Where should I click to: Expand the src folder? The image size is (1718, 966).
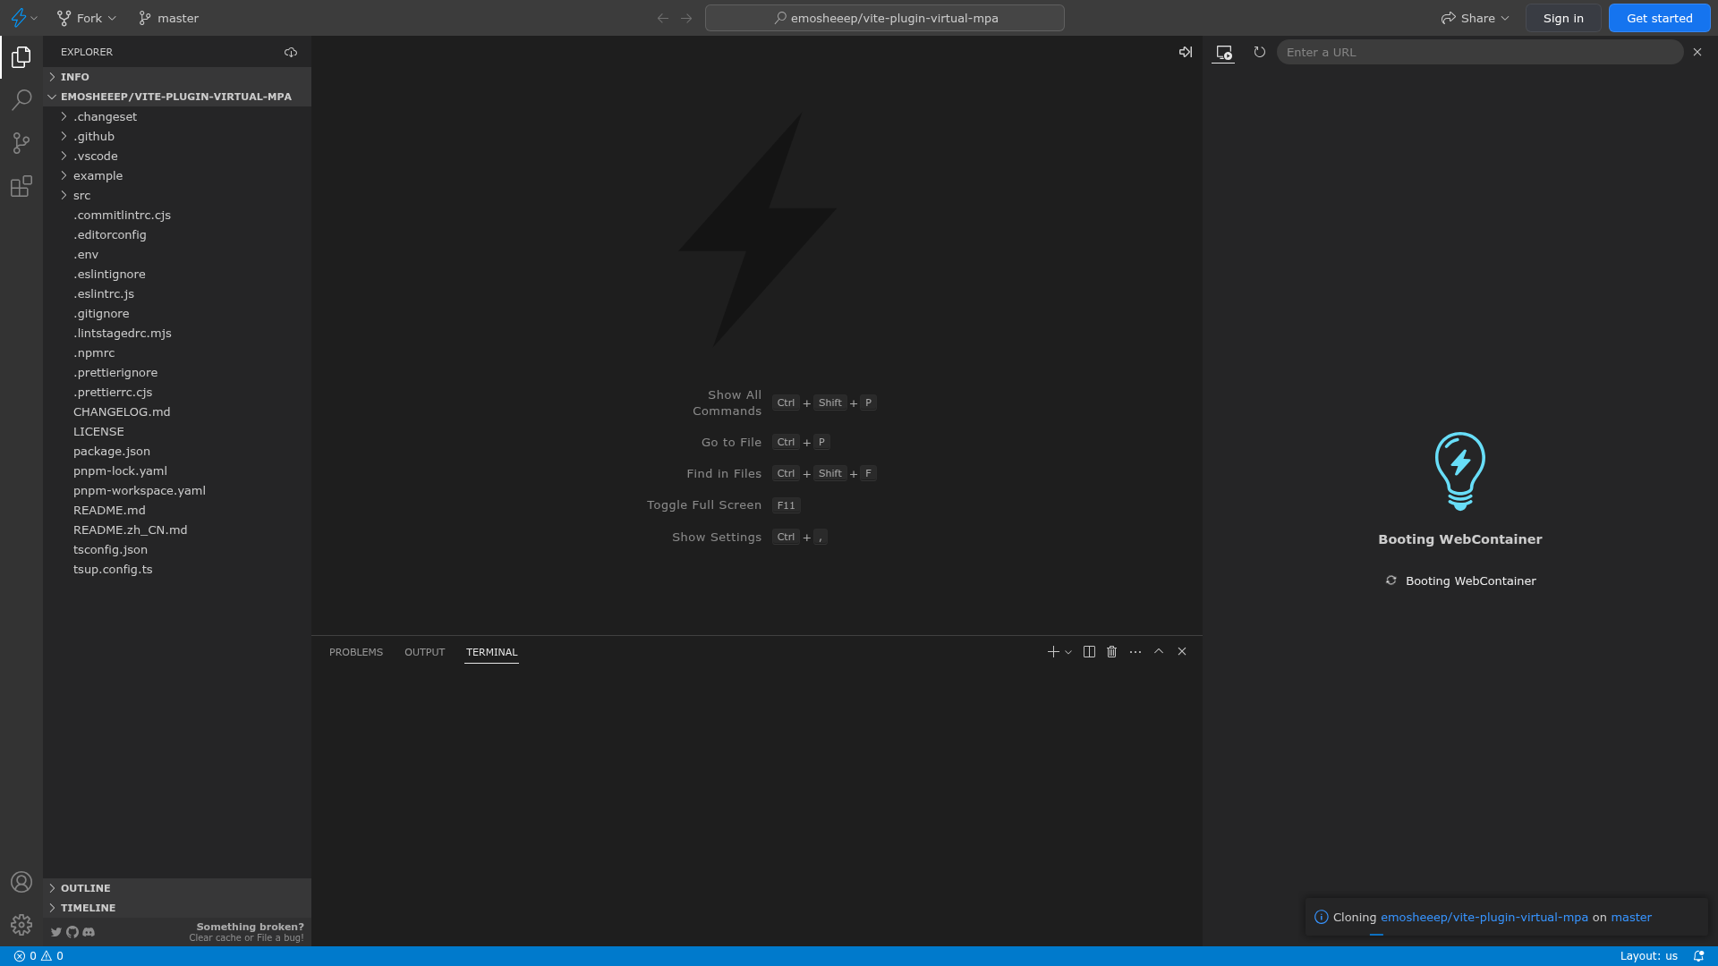(x=177, y=196)
